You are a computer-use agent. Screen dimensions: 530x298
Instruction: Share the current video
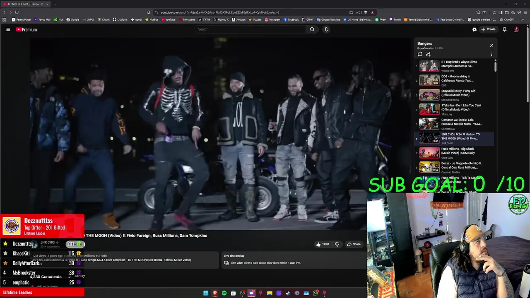[354, 244]
